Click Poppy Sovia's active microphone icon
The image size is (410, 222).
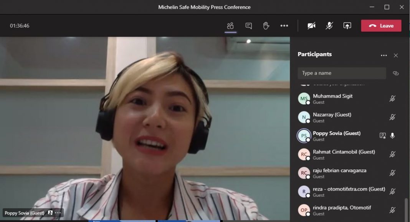click(x=392, y=135)
